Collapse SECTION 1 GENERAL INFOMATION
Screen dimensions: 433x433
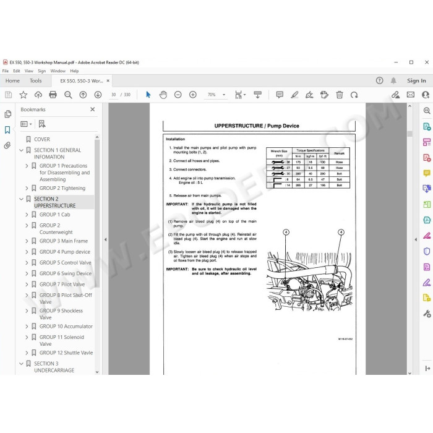21,150
